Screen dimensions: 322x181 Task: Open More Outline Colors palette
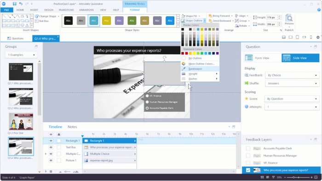(x=201, y=64)
